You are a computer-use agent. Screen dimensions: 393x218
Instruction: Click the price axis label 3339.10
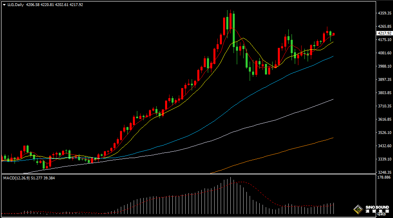click(385, 159)
